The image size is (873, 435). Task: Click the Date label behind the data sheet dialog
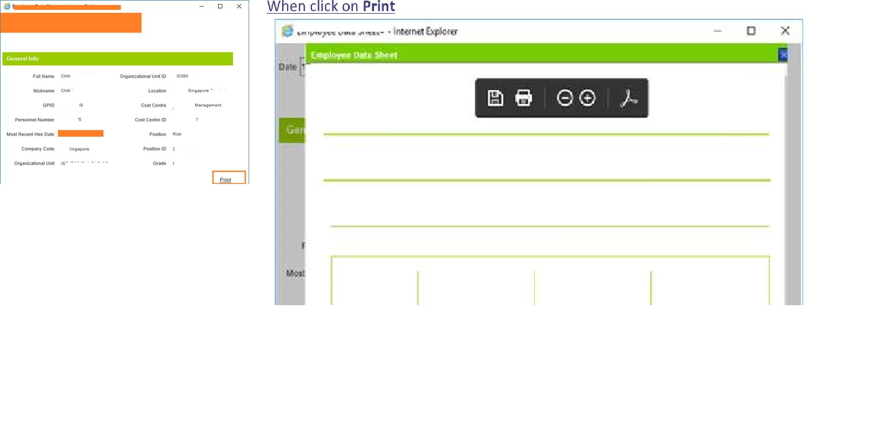pos(288,66)
